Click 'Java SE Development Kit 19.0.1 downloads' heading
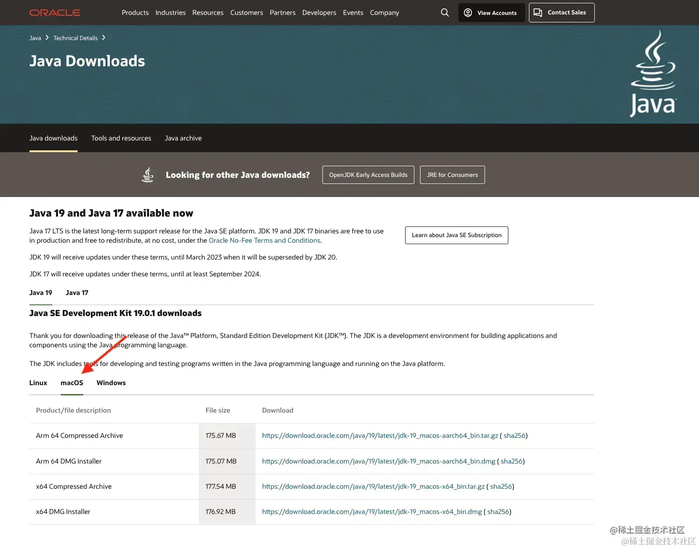The width and height of the screenshot is (699, 549). point(115,313)
